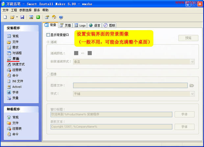
Task: Open the 对话框 page
Action: [x=14, y=53]
